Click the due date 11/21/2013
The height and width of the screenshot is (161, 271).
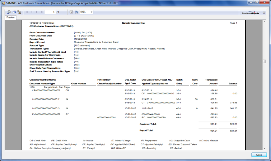pyautogui.click(x=147, y=108)
